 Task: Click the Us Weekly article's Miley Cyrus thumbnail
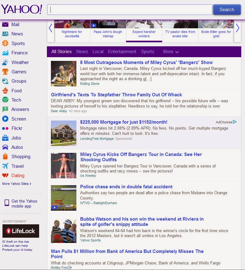[x=63, y=166]
